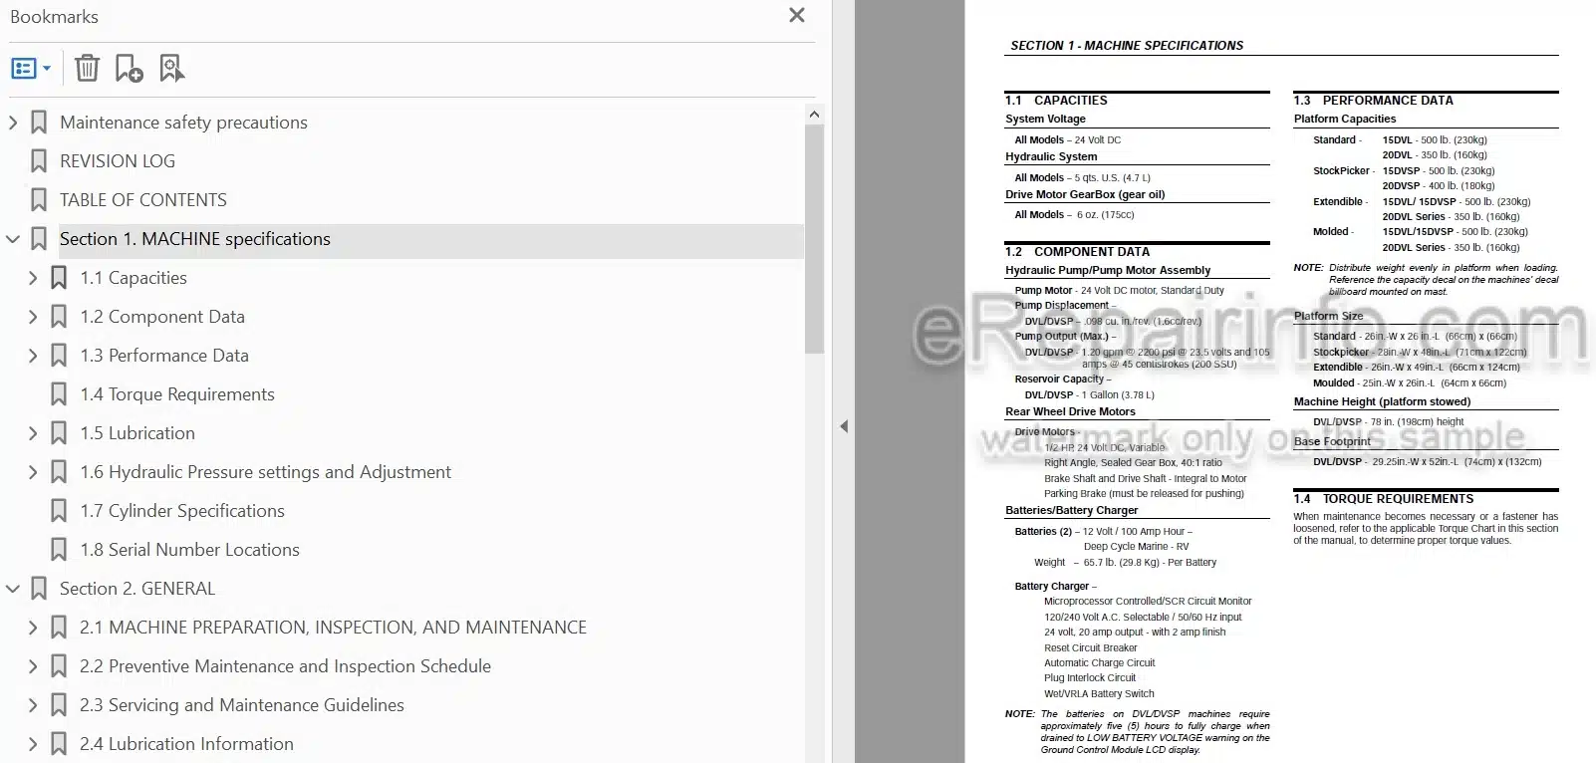Expand Maintenance safety precautions bookmark
This screenshot has height=763, width=1596.
(13, 123)
